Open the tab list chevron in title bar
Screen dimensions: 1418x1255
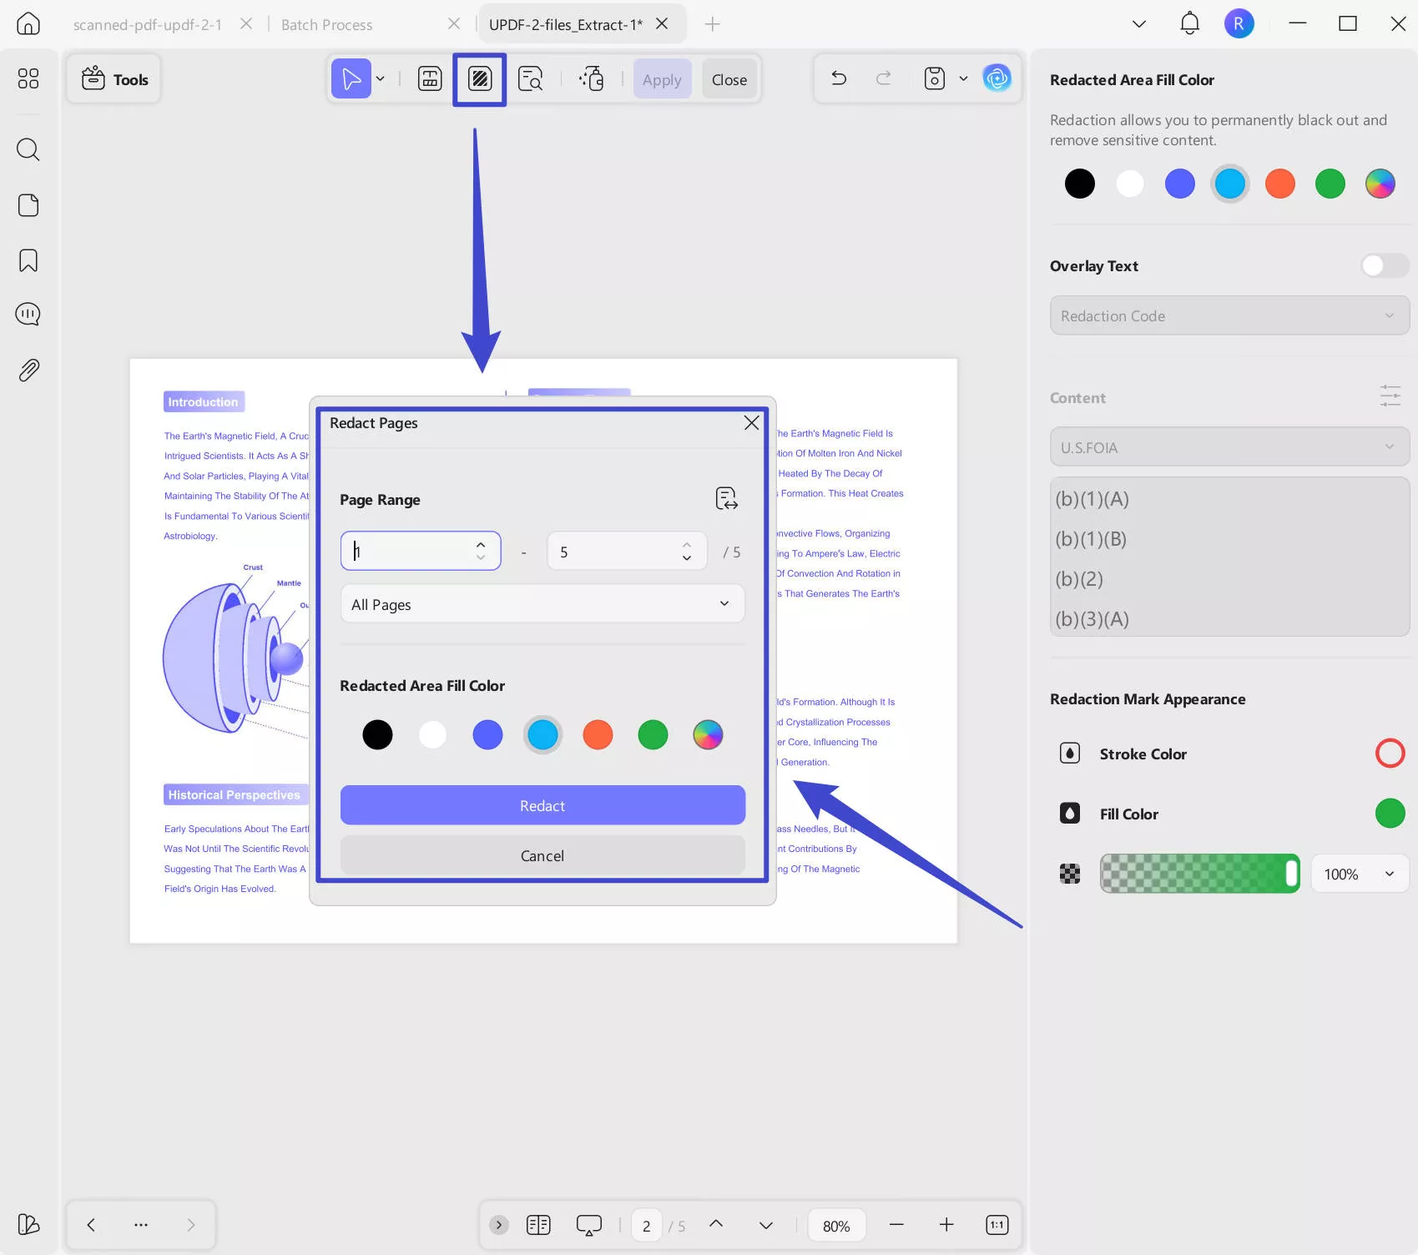coord(1139,23)
